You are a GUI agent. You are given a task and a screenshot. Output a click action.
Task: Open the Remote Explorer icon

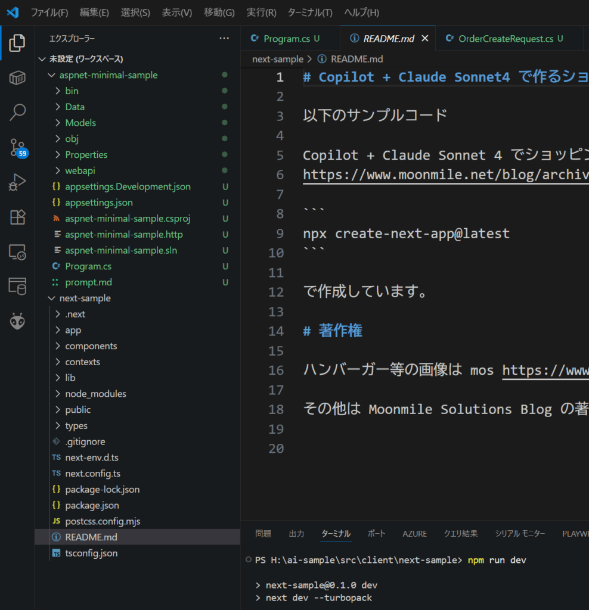point(17,252)
